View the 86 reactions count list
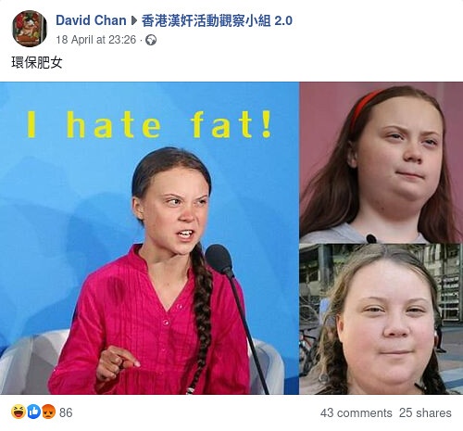Screen dimensions: 463x431 point(66,412)
